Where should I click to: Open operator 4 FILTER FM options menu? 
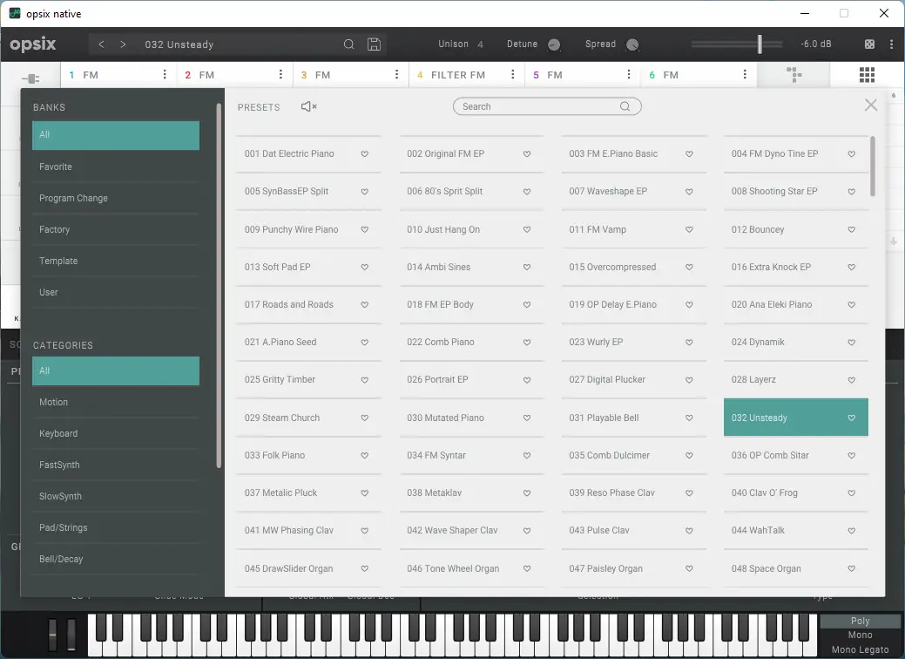coord(512,74)
